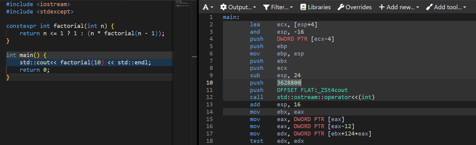Follow the std::ostream::operator<<(int) call target
476x145 pixels.
click(x=325, y=97)
